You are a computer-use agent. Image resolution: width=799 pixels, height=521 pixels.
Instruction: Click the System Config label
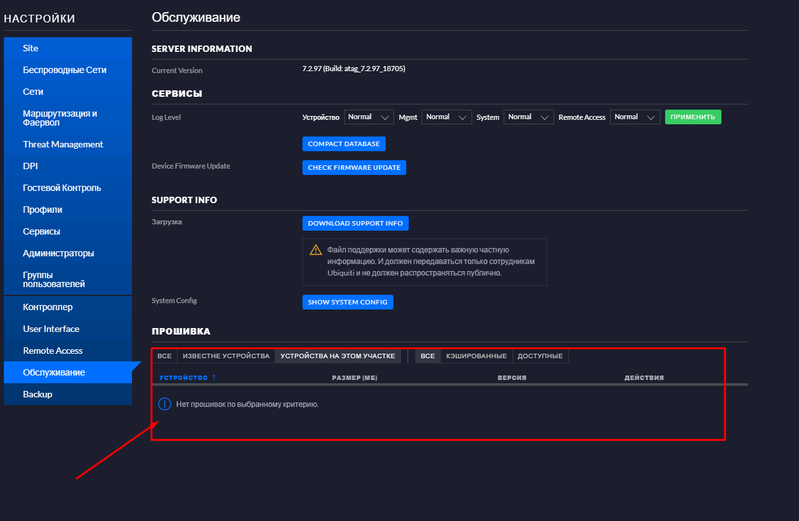tap(174, 301)
